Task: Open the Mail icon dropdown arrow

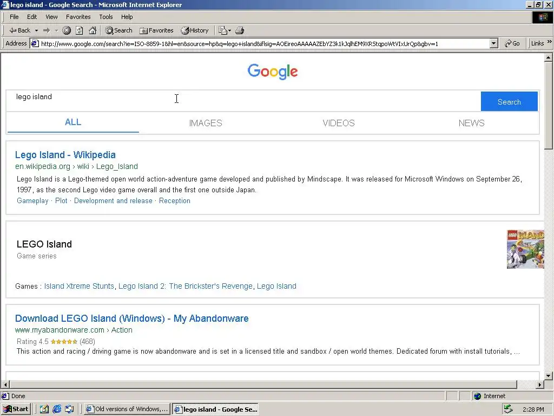Action: point(229,30)
